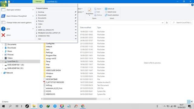
Task: Click the Windows PowerShell icon in menu
Action: click(x=3, y=16)
